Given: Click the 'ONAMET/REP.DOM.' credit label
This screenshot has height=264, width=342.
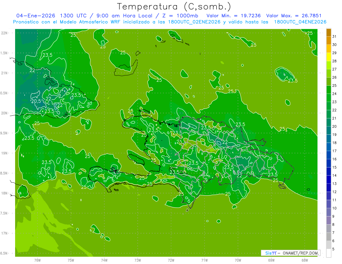Looking at the screenshot, I should (x=301, y=253).
